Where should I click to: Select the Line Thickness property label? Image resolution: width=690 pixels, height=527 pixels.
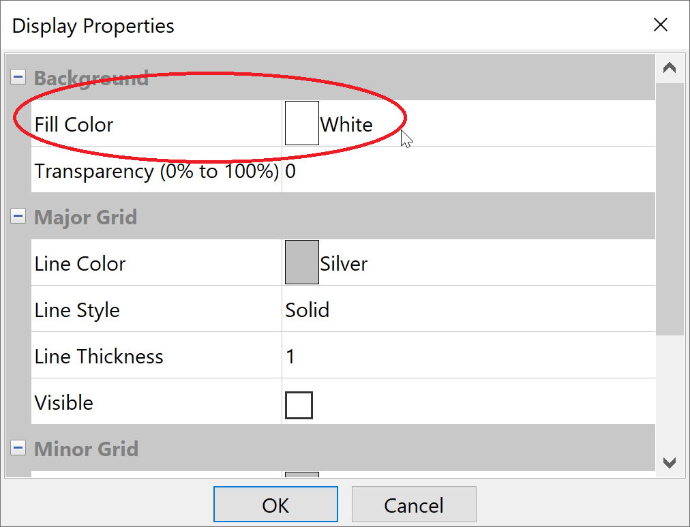pos(99,357)
